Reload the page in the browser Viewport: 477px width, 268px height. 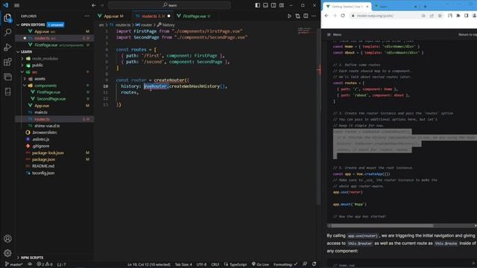[343, 16]
